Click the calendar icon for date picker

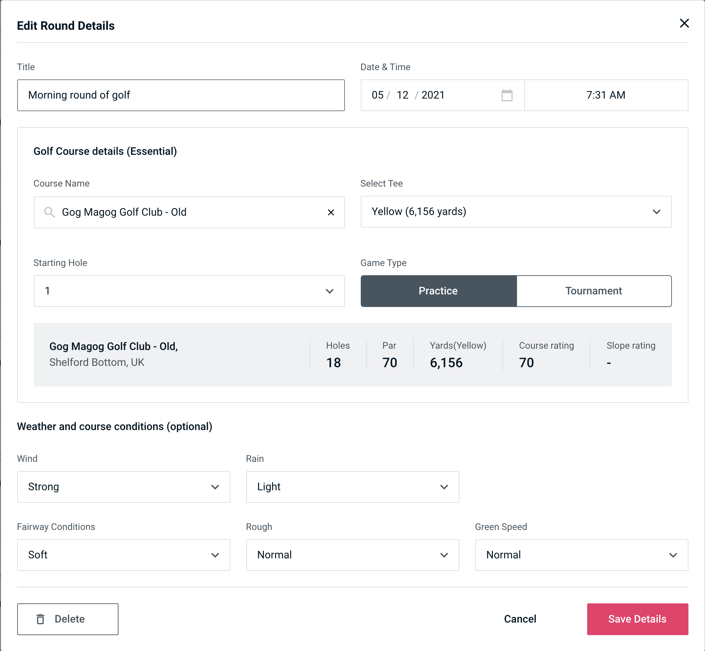(507, 95)
